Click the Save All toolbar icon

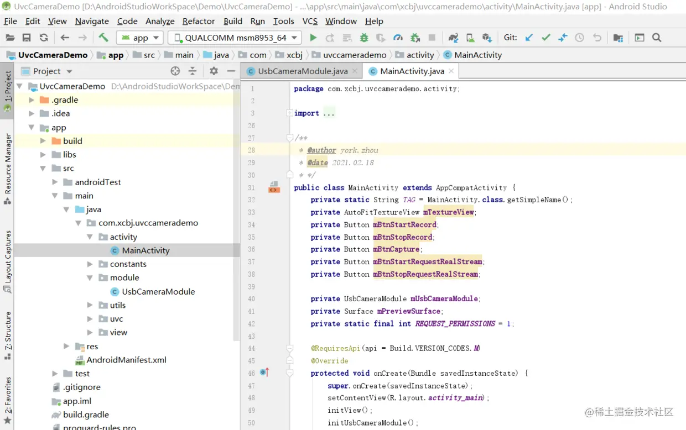click(27, 38)
